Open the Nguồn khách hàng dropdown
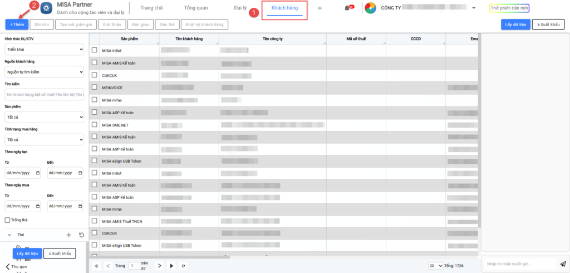 [x=45, y=72]
